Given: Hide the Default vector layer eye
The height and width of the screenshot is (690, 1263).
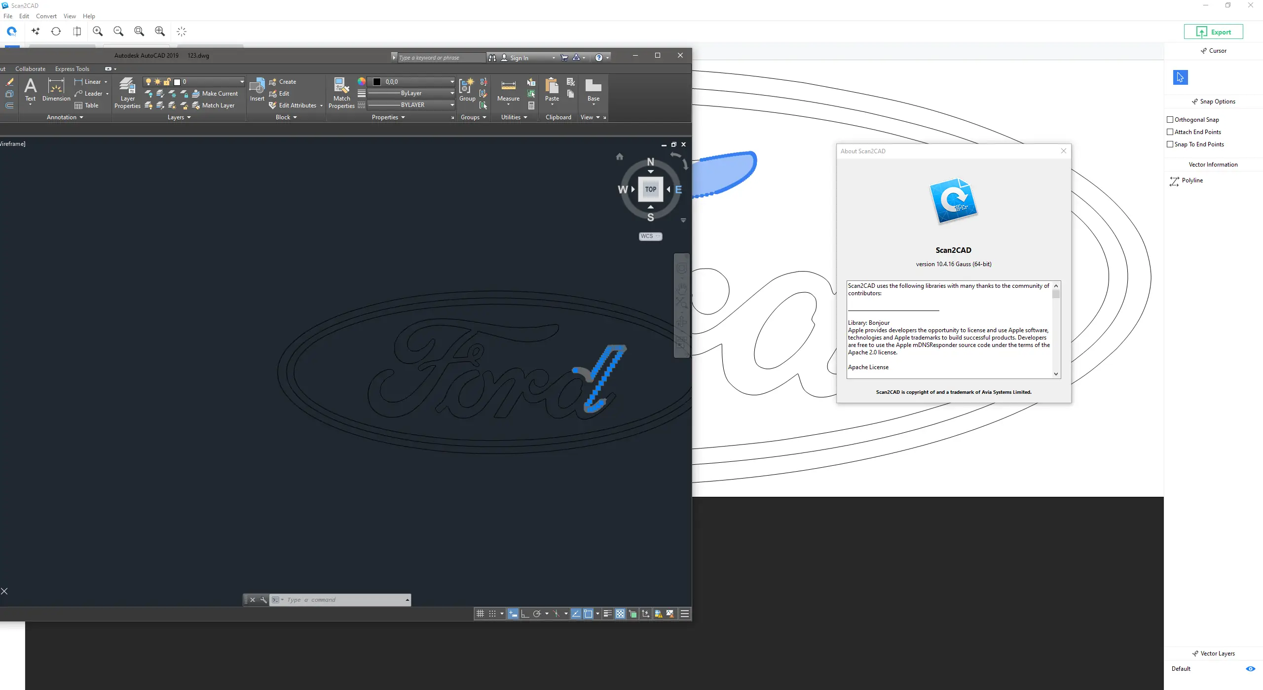Looking at the screenshot, I should coord(1250,669).
